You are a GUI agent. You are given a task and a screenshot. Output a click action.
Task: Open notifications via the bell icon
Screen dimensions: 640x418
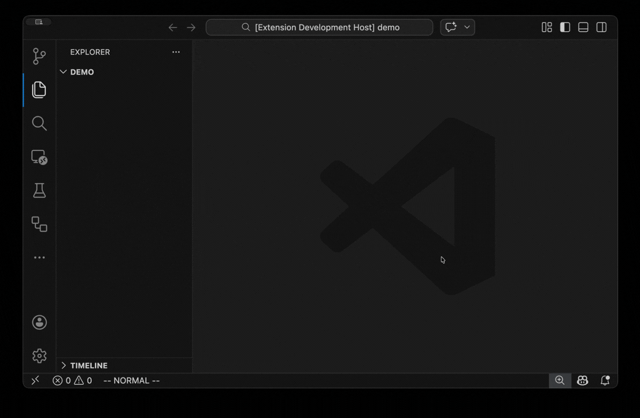(605, 380)
